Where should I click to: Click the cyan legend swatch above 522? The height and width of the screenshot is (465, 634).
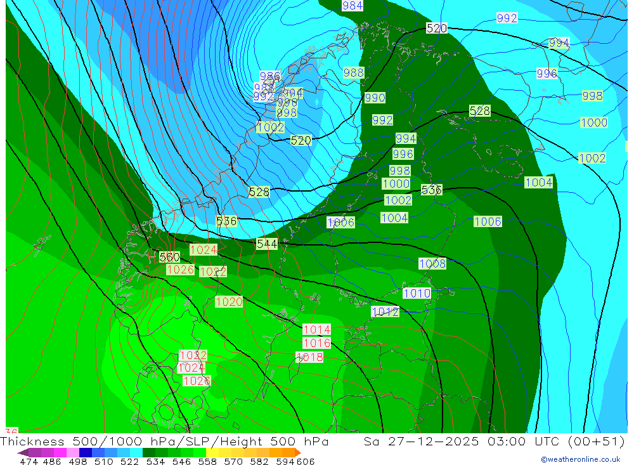click(136, 452)
